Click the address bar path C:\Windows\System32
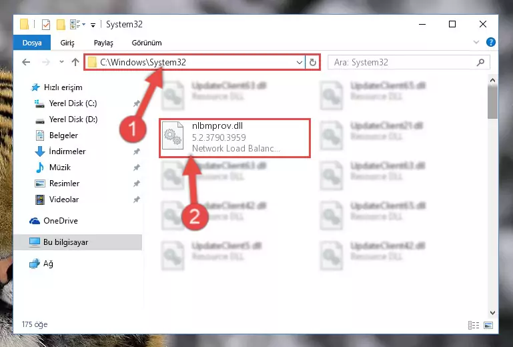The height and width of the screenshot is (347, 513). pos(143,62)
